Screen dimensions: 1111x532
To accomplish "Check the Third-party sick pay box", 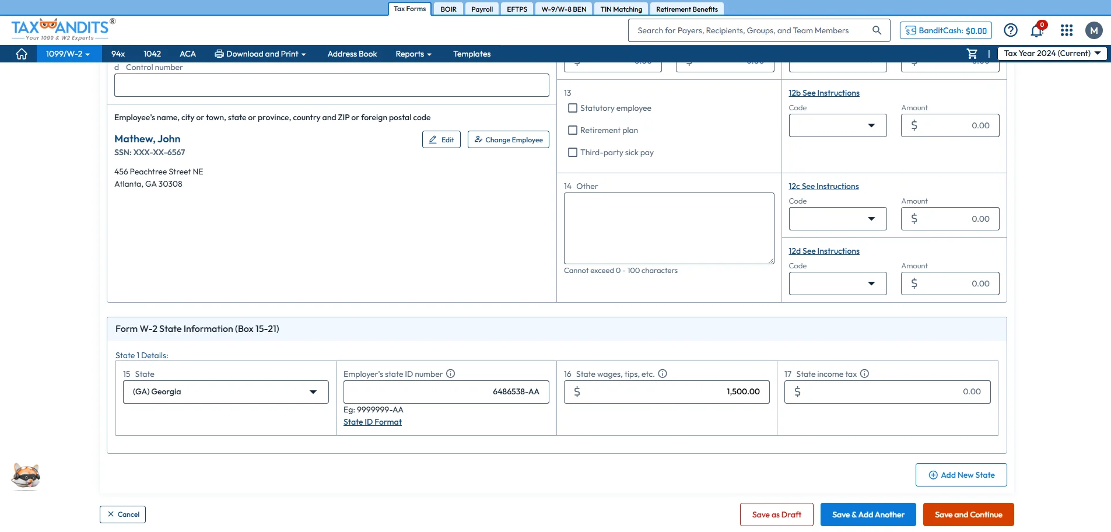I will tap(573, 152).
